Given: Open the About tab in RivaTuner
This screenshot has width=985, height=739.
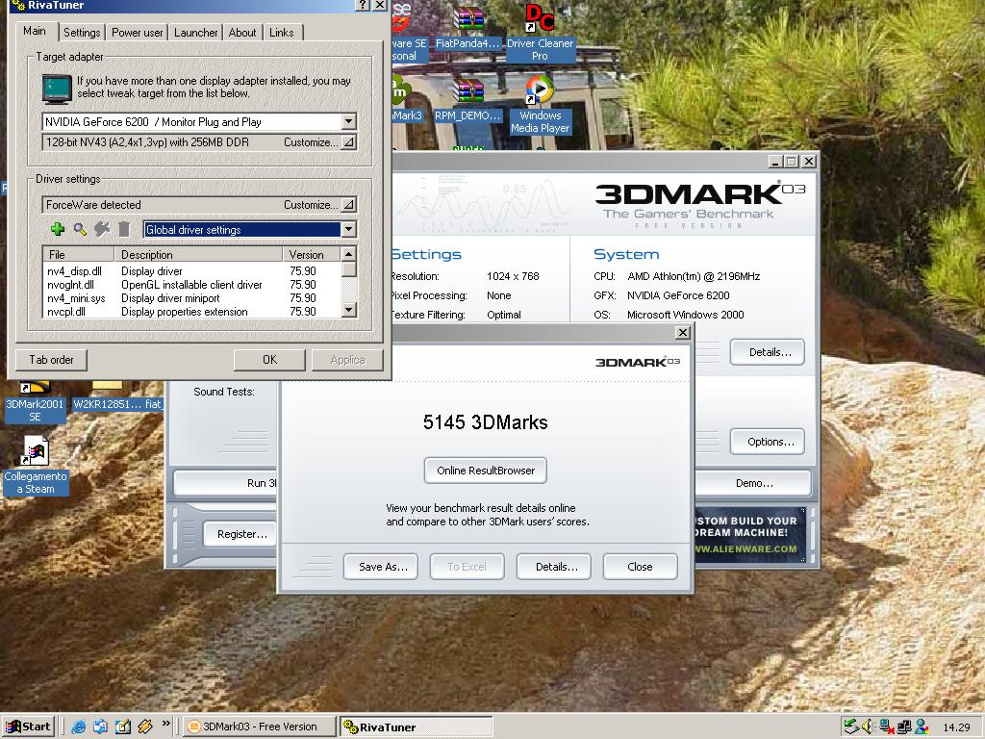Looking at the screenshot, I should [x=242, y=32].
